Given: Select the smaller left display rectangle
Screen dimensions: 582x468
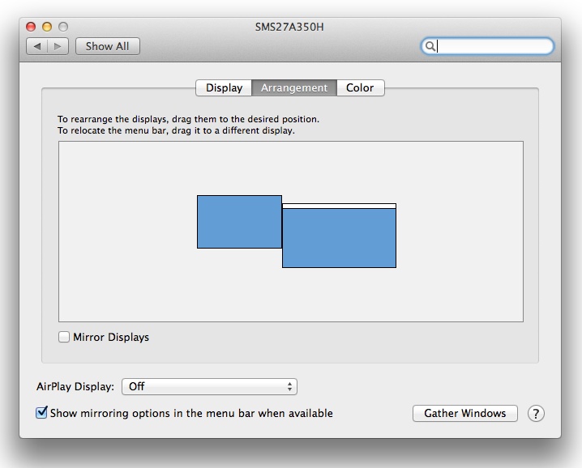Looking at the screenshot, I should click(239, 222).
